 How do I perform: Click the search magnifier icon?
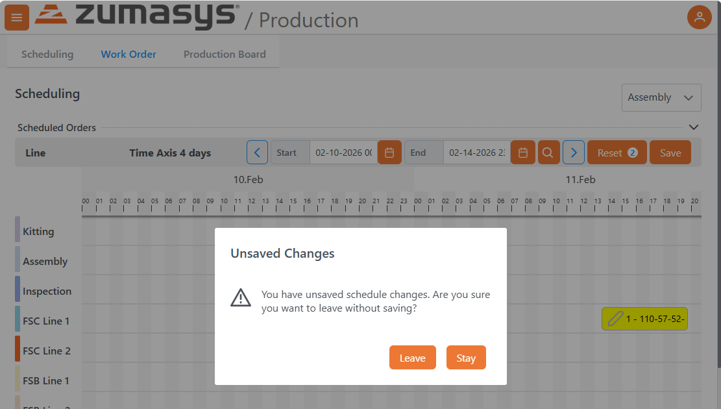(x=549, y=152)
